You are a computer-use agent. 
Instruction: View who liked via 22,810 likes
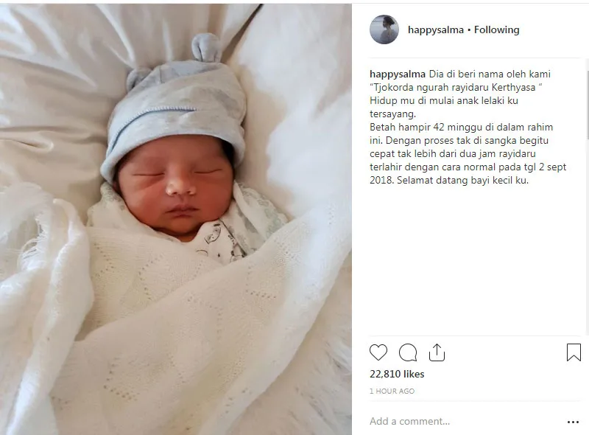tap(397, 374)
